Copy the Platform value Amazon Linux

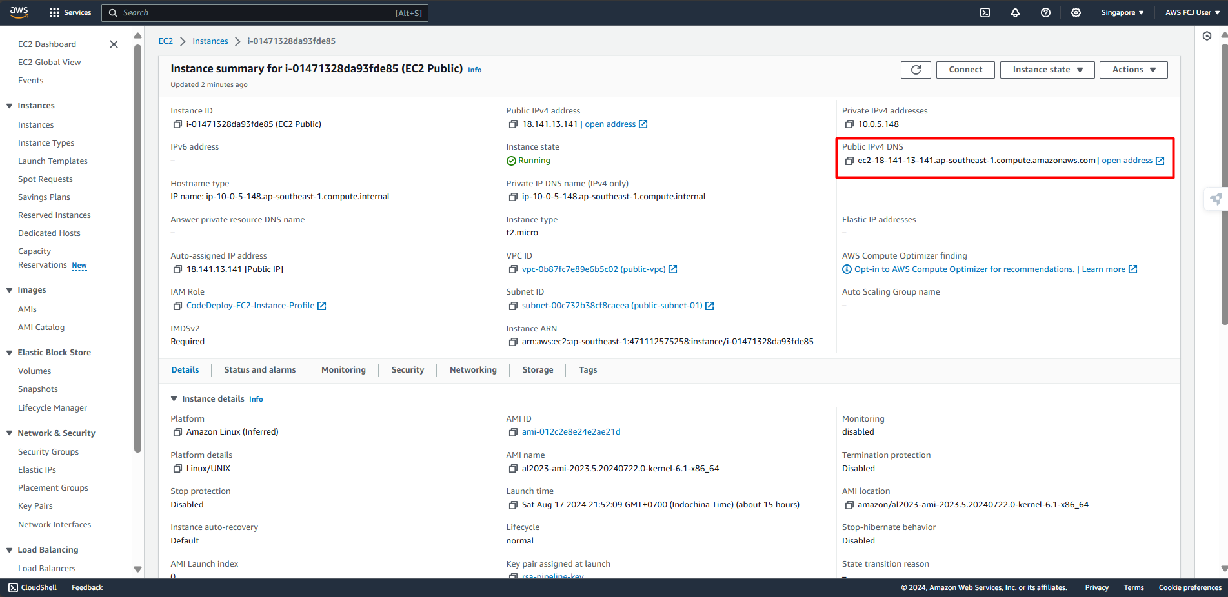click(177, 432)
